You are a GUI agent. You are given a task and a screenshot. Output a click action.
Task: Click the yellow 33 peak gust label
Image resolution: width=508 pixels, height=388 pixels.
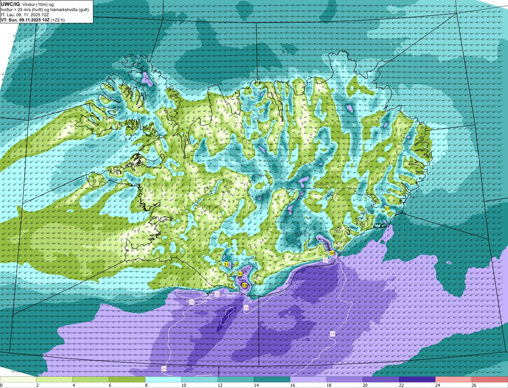point(244,285)
